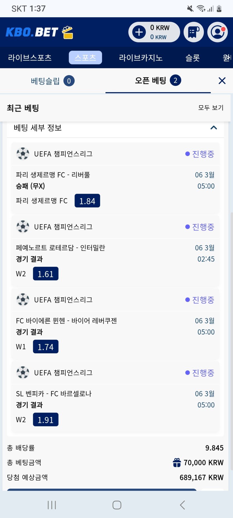Collapse the 베팅 세부 정보 section
Viewport: 233px width, 518px height.
213,128
